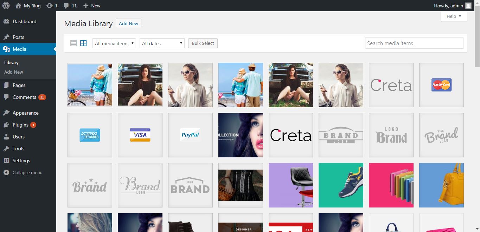Click the Users person icon
Image resolution: width=480 pixels, height=232 pixels.
[x=6, y=137]
